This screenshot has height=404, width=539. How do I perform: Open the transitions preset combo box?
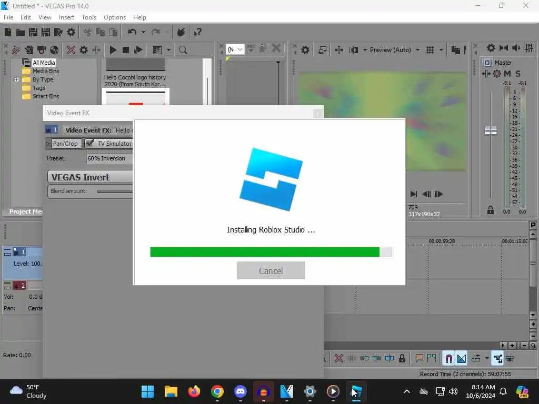pos(235,49)
